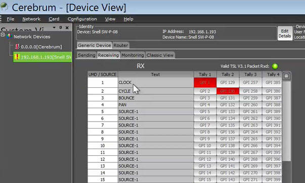Screen dimensions: 305x183
Task: Switch to the Classic View tab
Action: pos(160,55)
